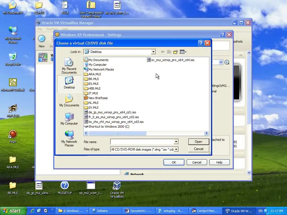Click New Compressed (zipped) Folder icon
Screen dimensions: 287x215
tap(91, 9)
